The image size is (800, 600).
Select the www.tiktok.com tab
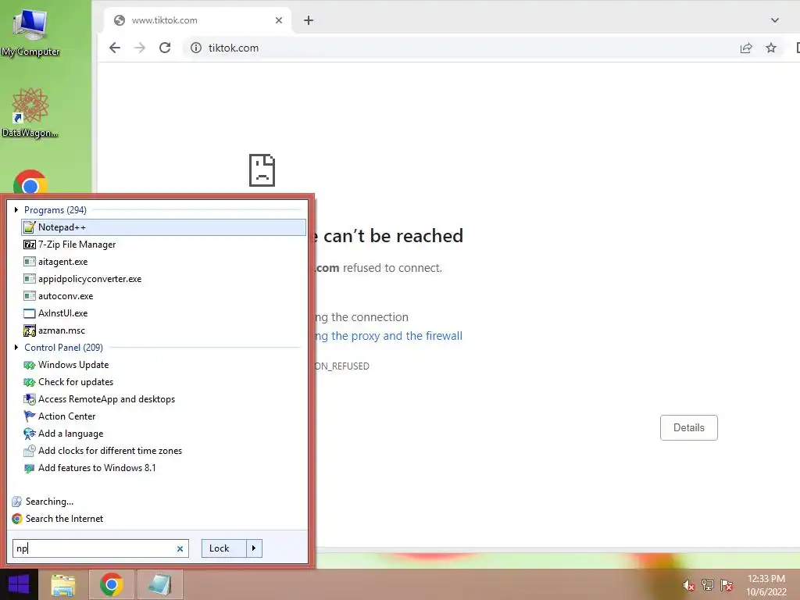(198, 20)
